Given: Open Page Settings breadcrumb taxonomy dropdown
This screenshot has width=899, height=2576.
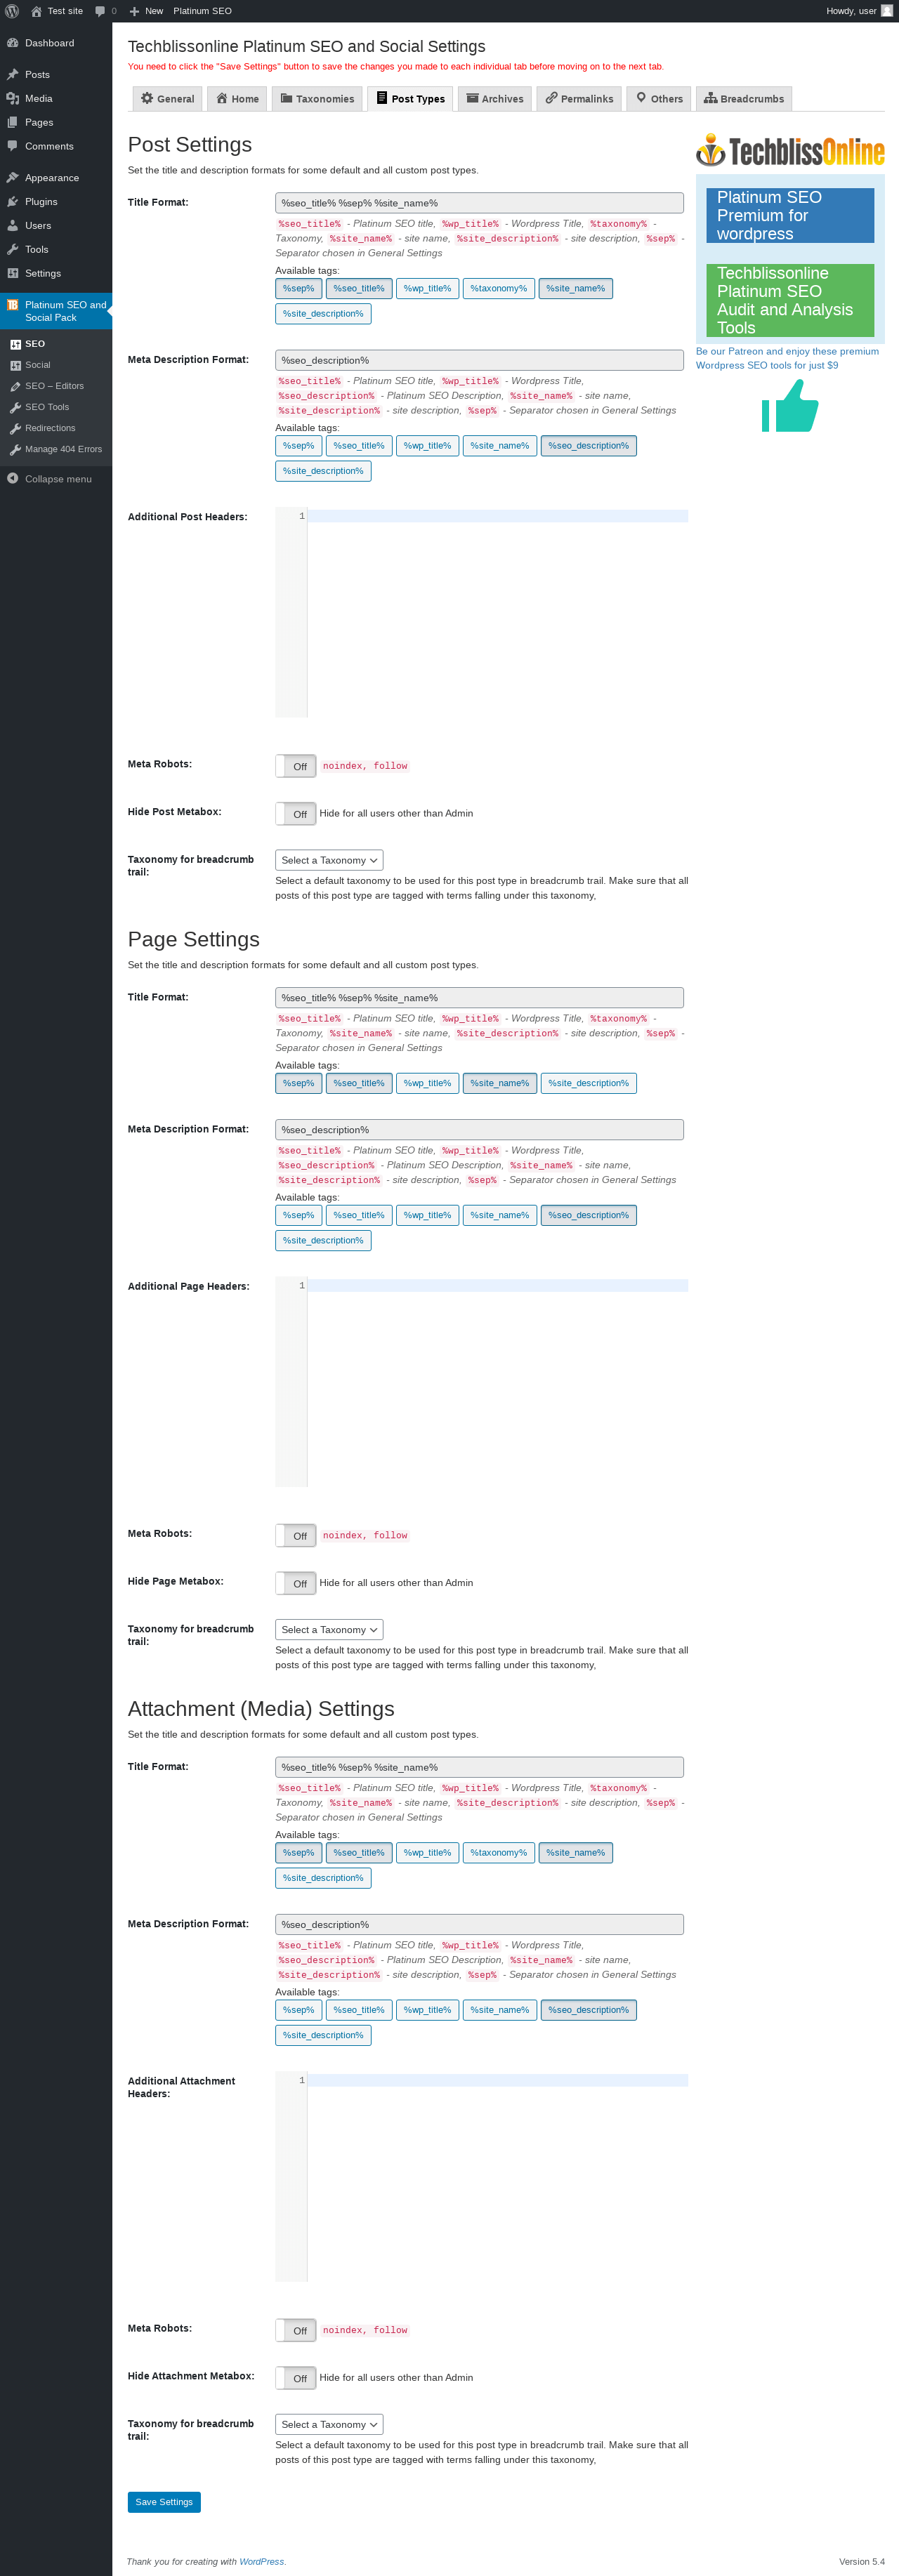Looking at the screenshot, I should tap(329, 1630).
